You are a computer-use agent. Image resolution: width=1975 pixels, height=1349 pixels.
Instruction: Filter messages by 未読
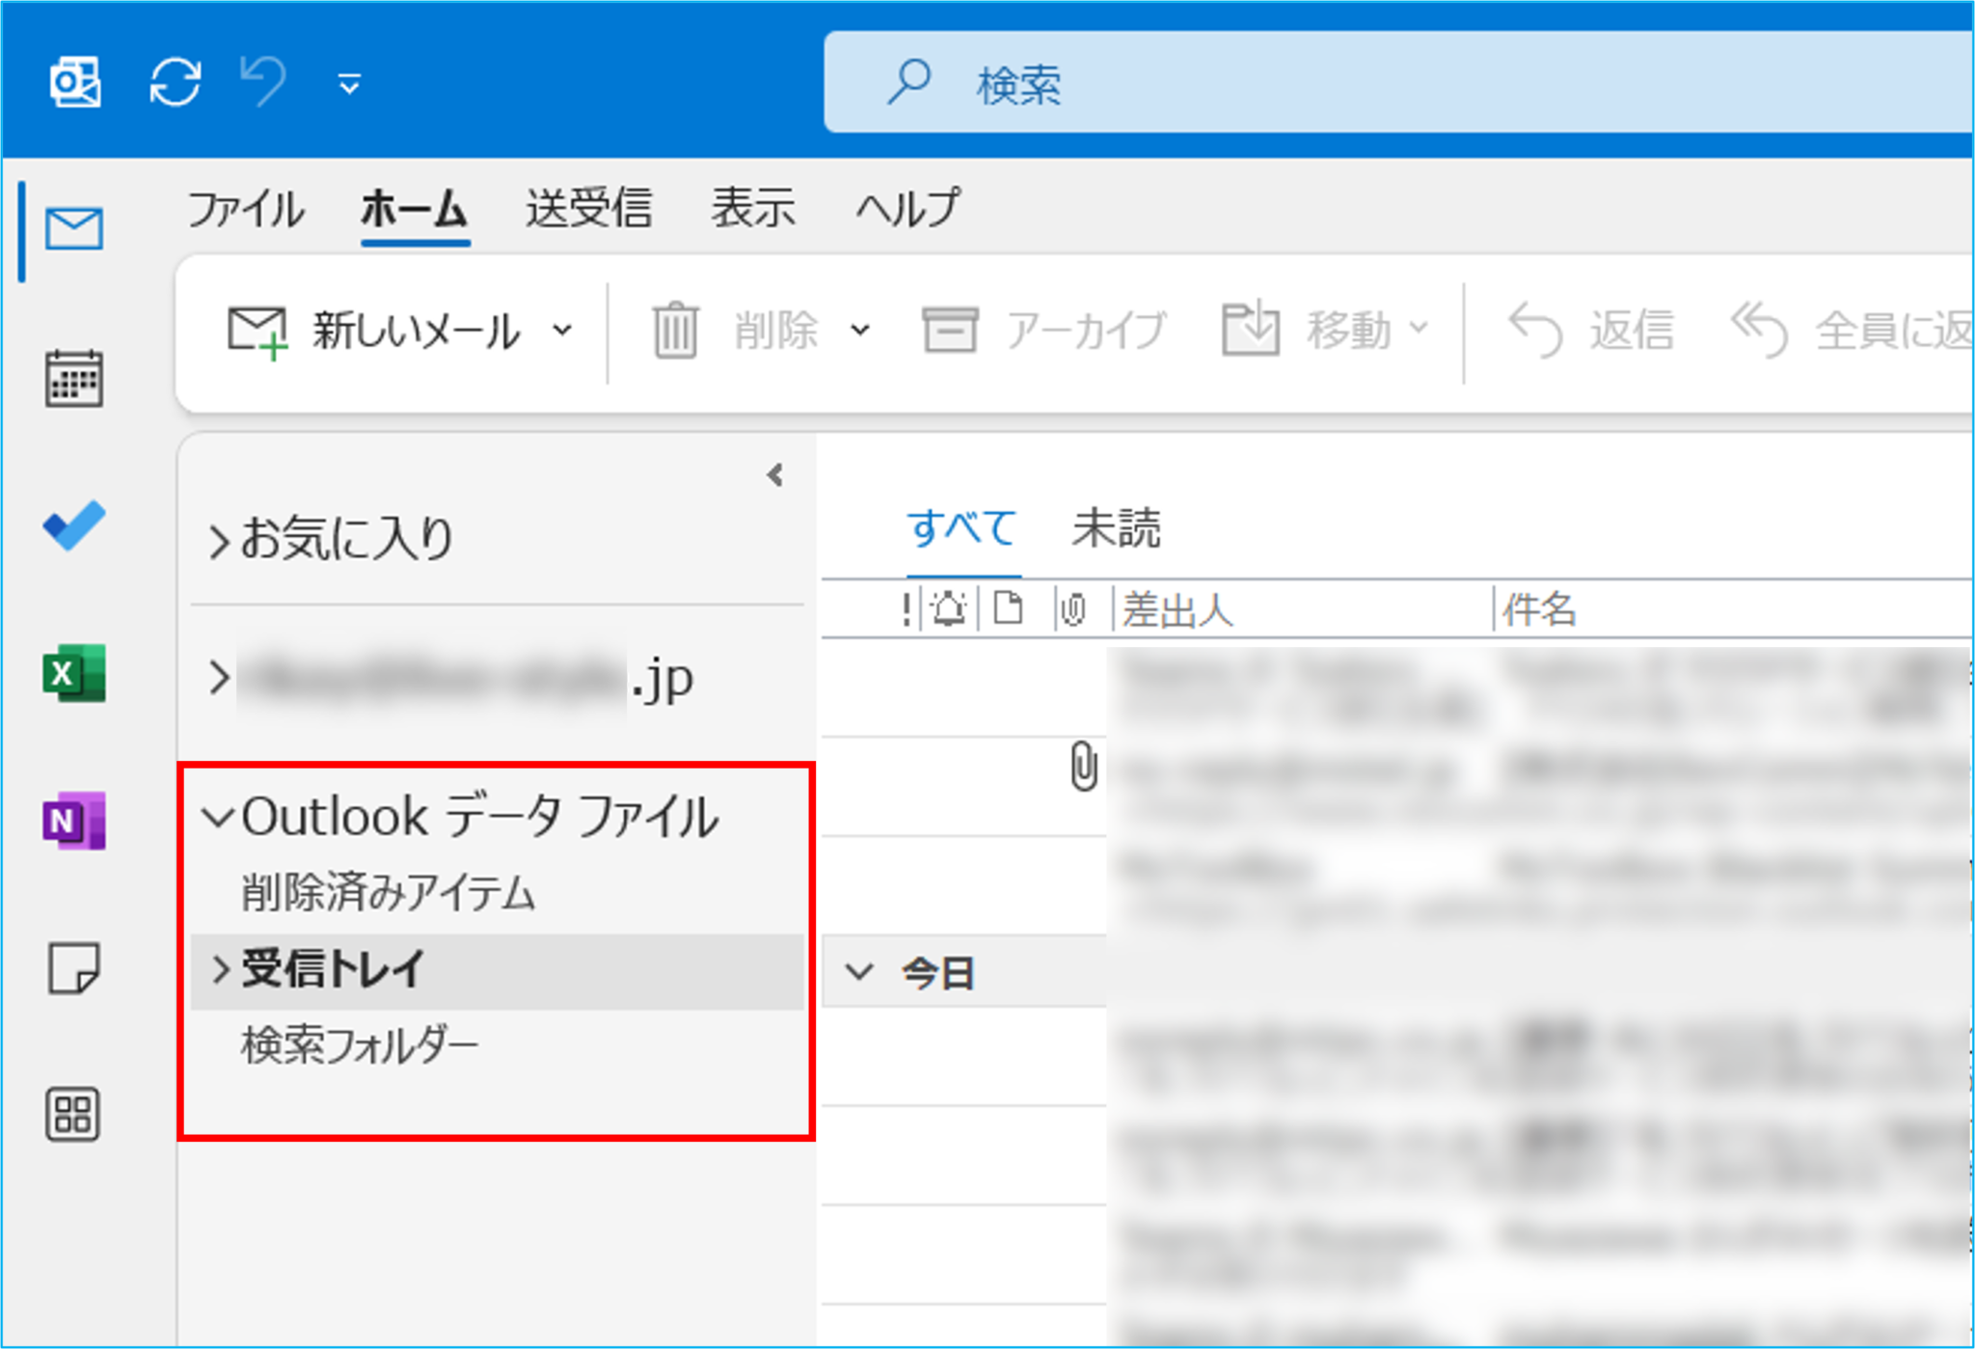tap(1117, 528)
